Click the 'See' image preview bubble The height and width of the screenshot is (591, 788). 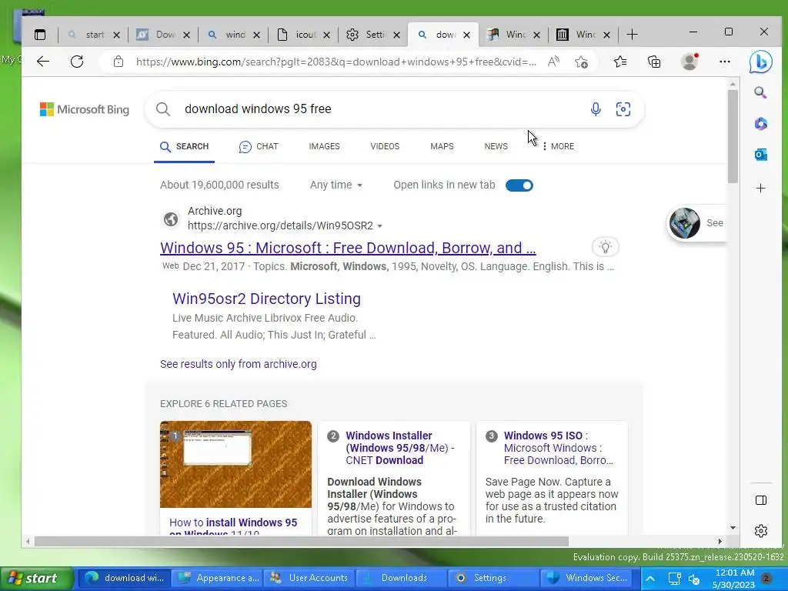coord(696,223)
